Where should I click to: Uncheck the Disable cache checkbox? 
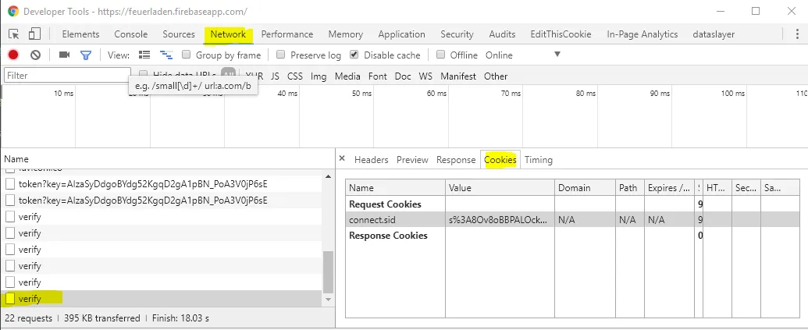354,55
